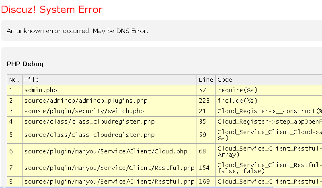Select the 'Cloud_Register->__construct' code cell
Viewport: 322px width, 188px height.
(269, 111)
